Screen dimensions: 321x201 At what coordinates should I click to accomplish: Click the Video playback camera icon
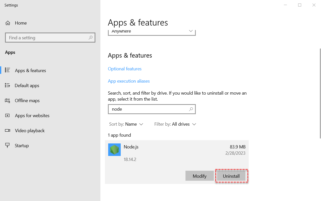pyautogui.click(x=8, y=130)
